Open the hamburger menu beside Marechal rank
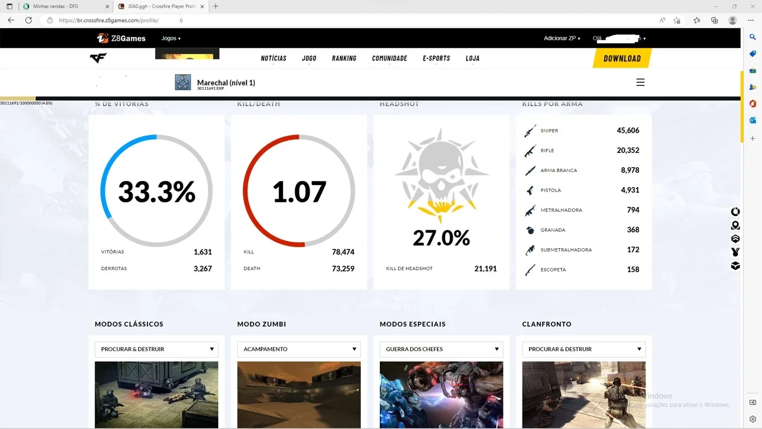Viewport: 762px width, 429px height. coord(641,82)
